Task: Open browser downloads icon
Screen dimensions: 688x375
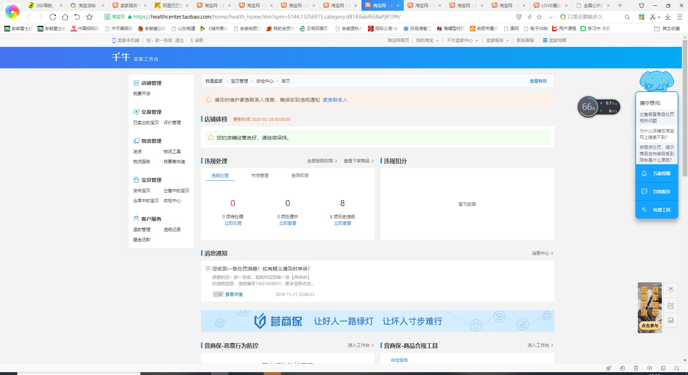Action: (x=668, y=17)
